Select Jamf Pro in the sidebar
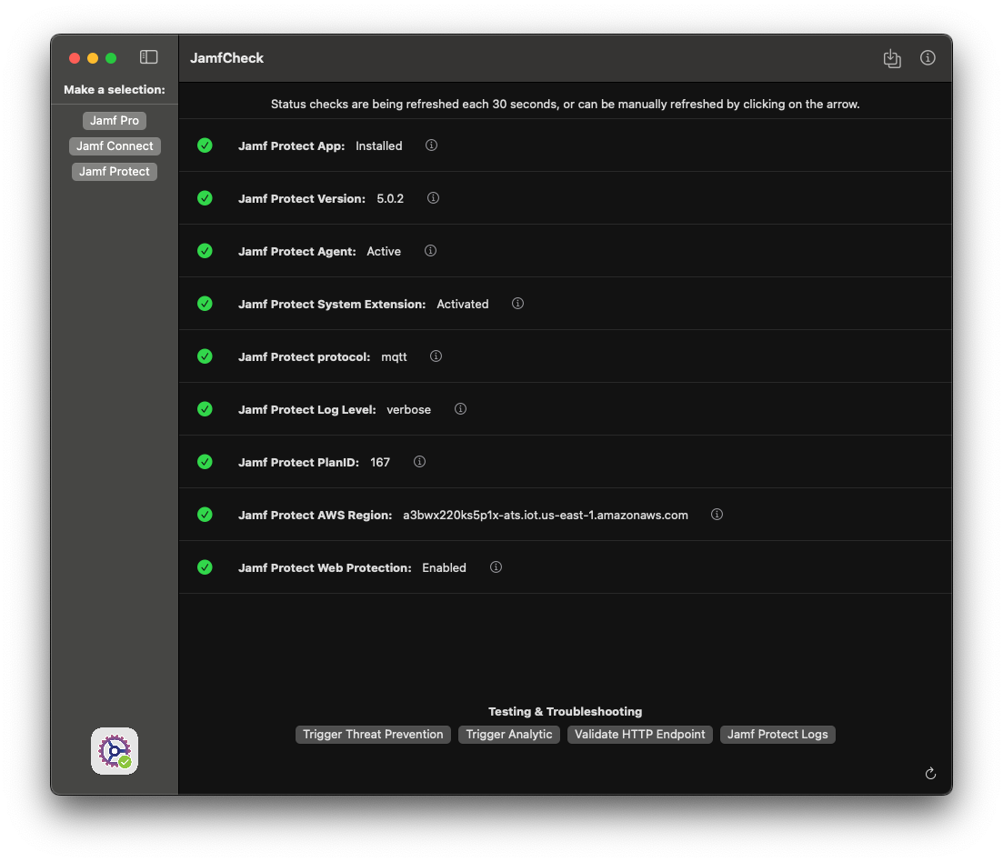 pyautogui.click(x=115, y=120)
